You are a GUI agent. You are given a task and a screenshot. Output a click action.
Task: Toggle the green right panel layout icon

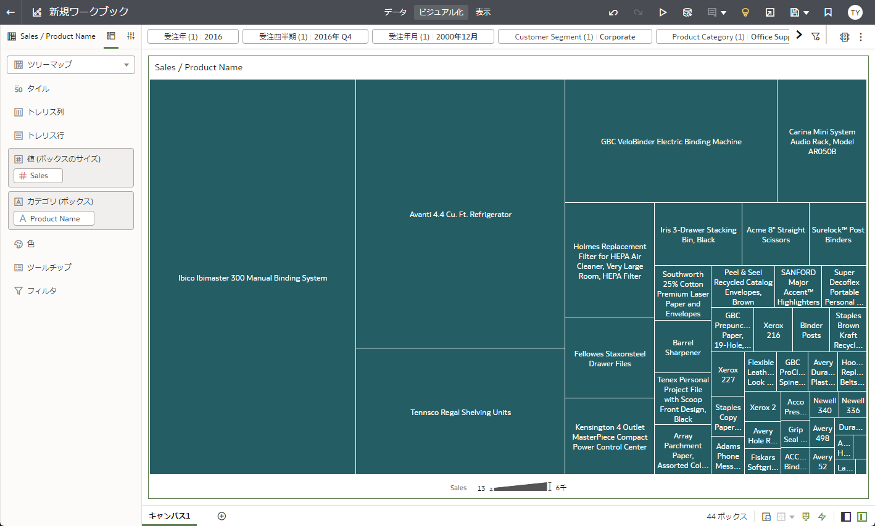(x=862, y=517)
